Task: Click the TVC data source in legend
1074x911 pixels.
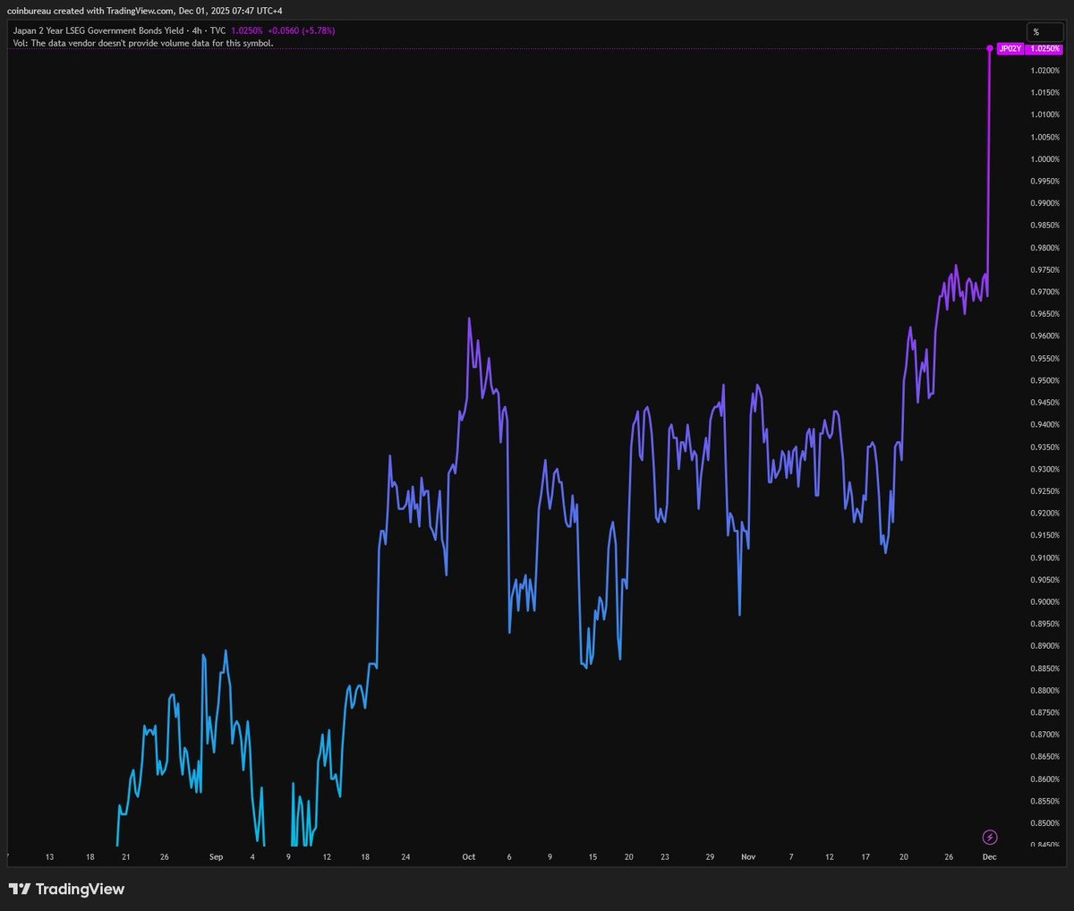Action: [217, 30]
